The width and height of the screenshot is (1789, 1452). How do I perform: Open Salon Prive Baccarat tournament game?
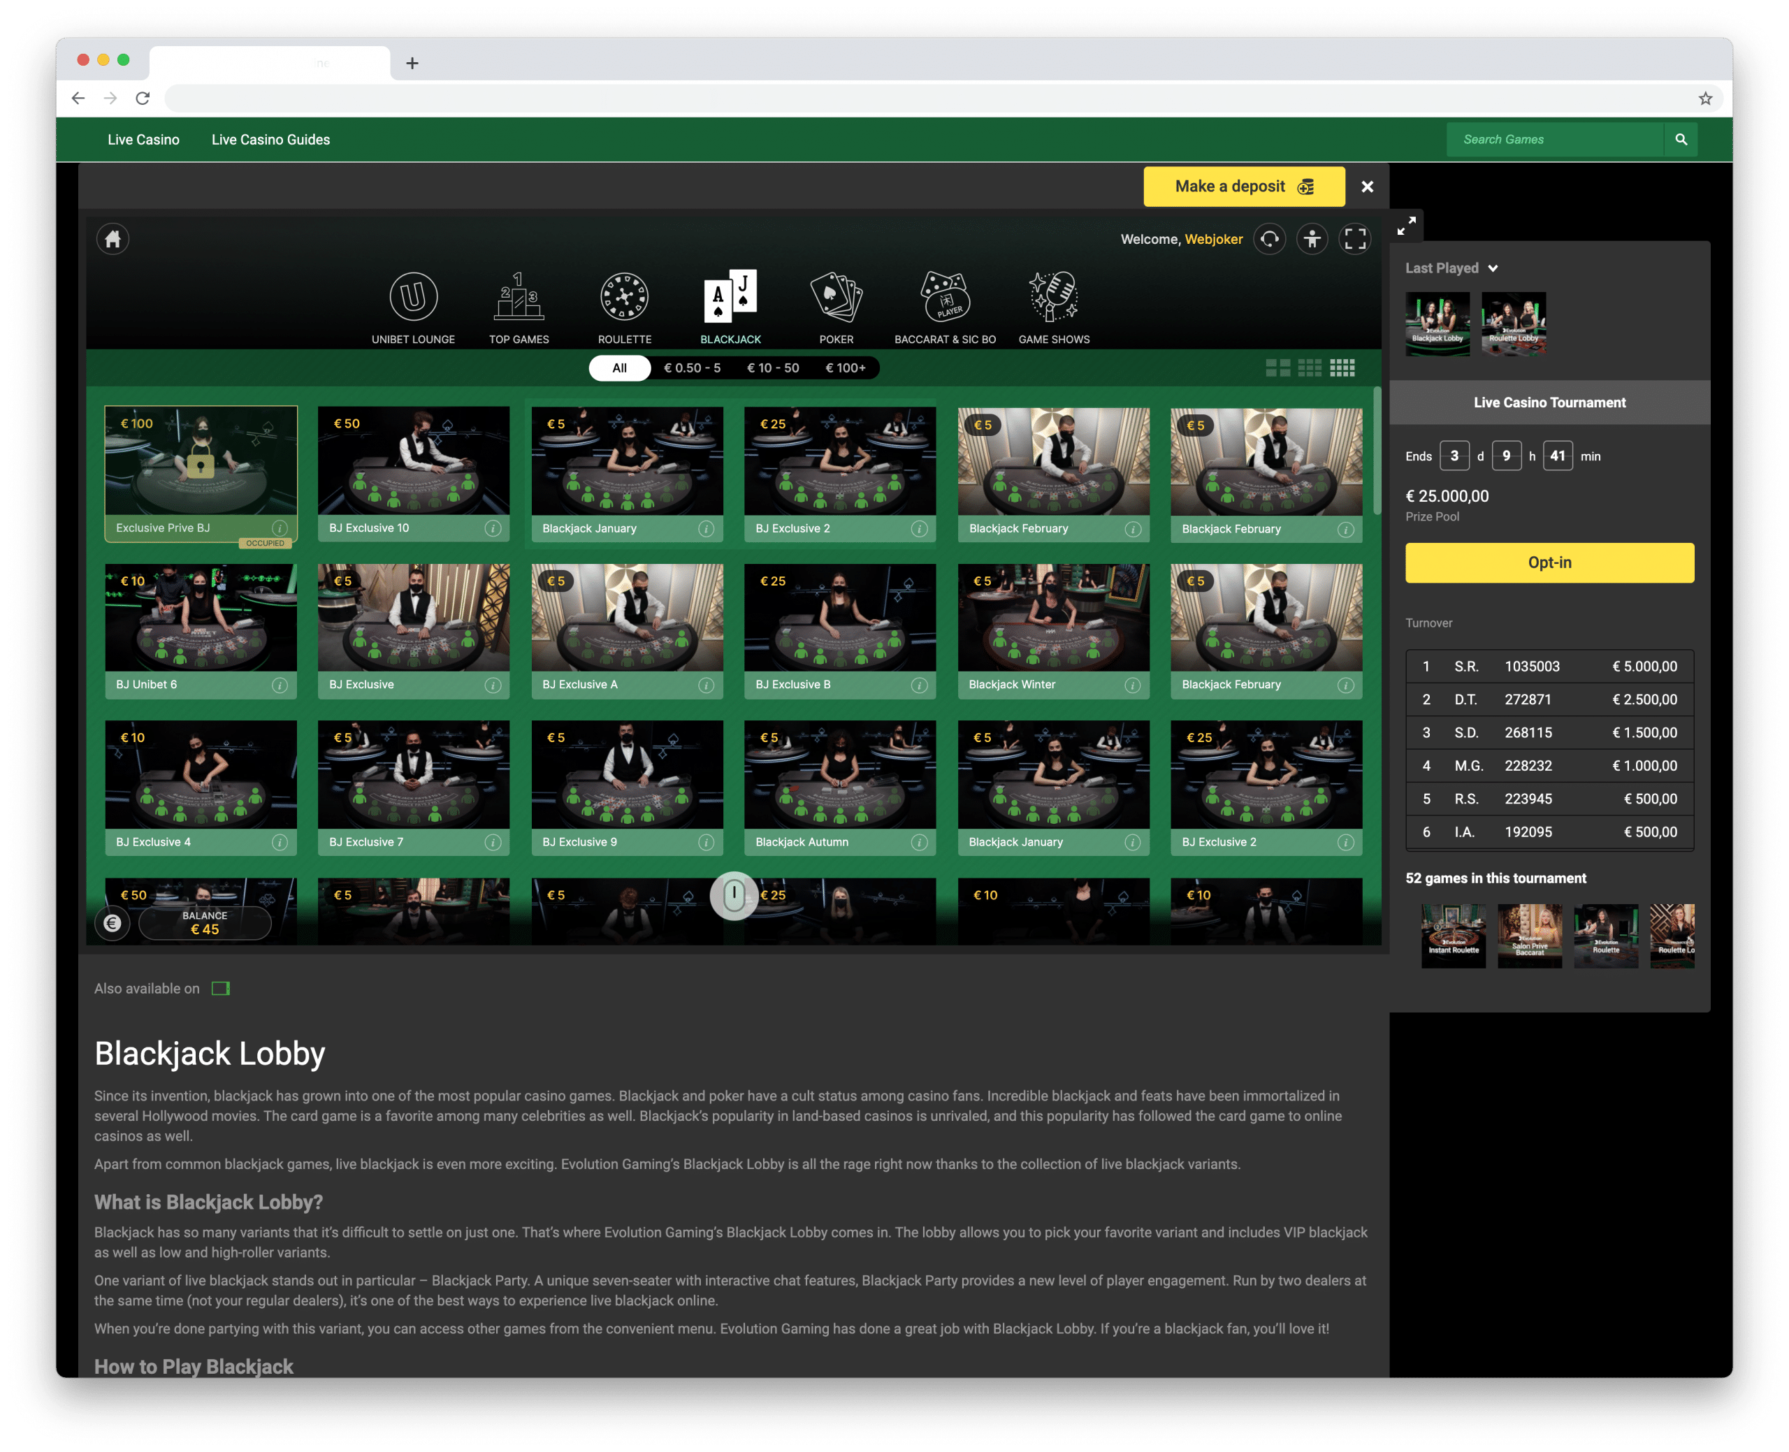[x=1529, y=936]
